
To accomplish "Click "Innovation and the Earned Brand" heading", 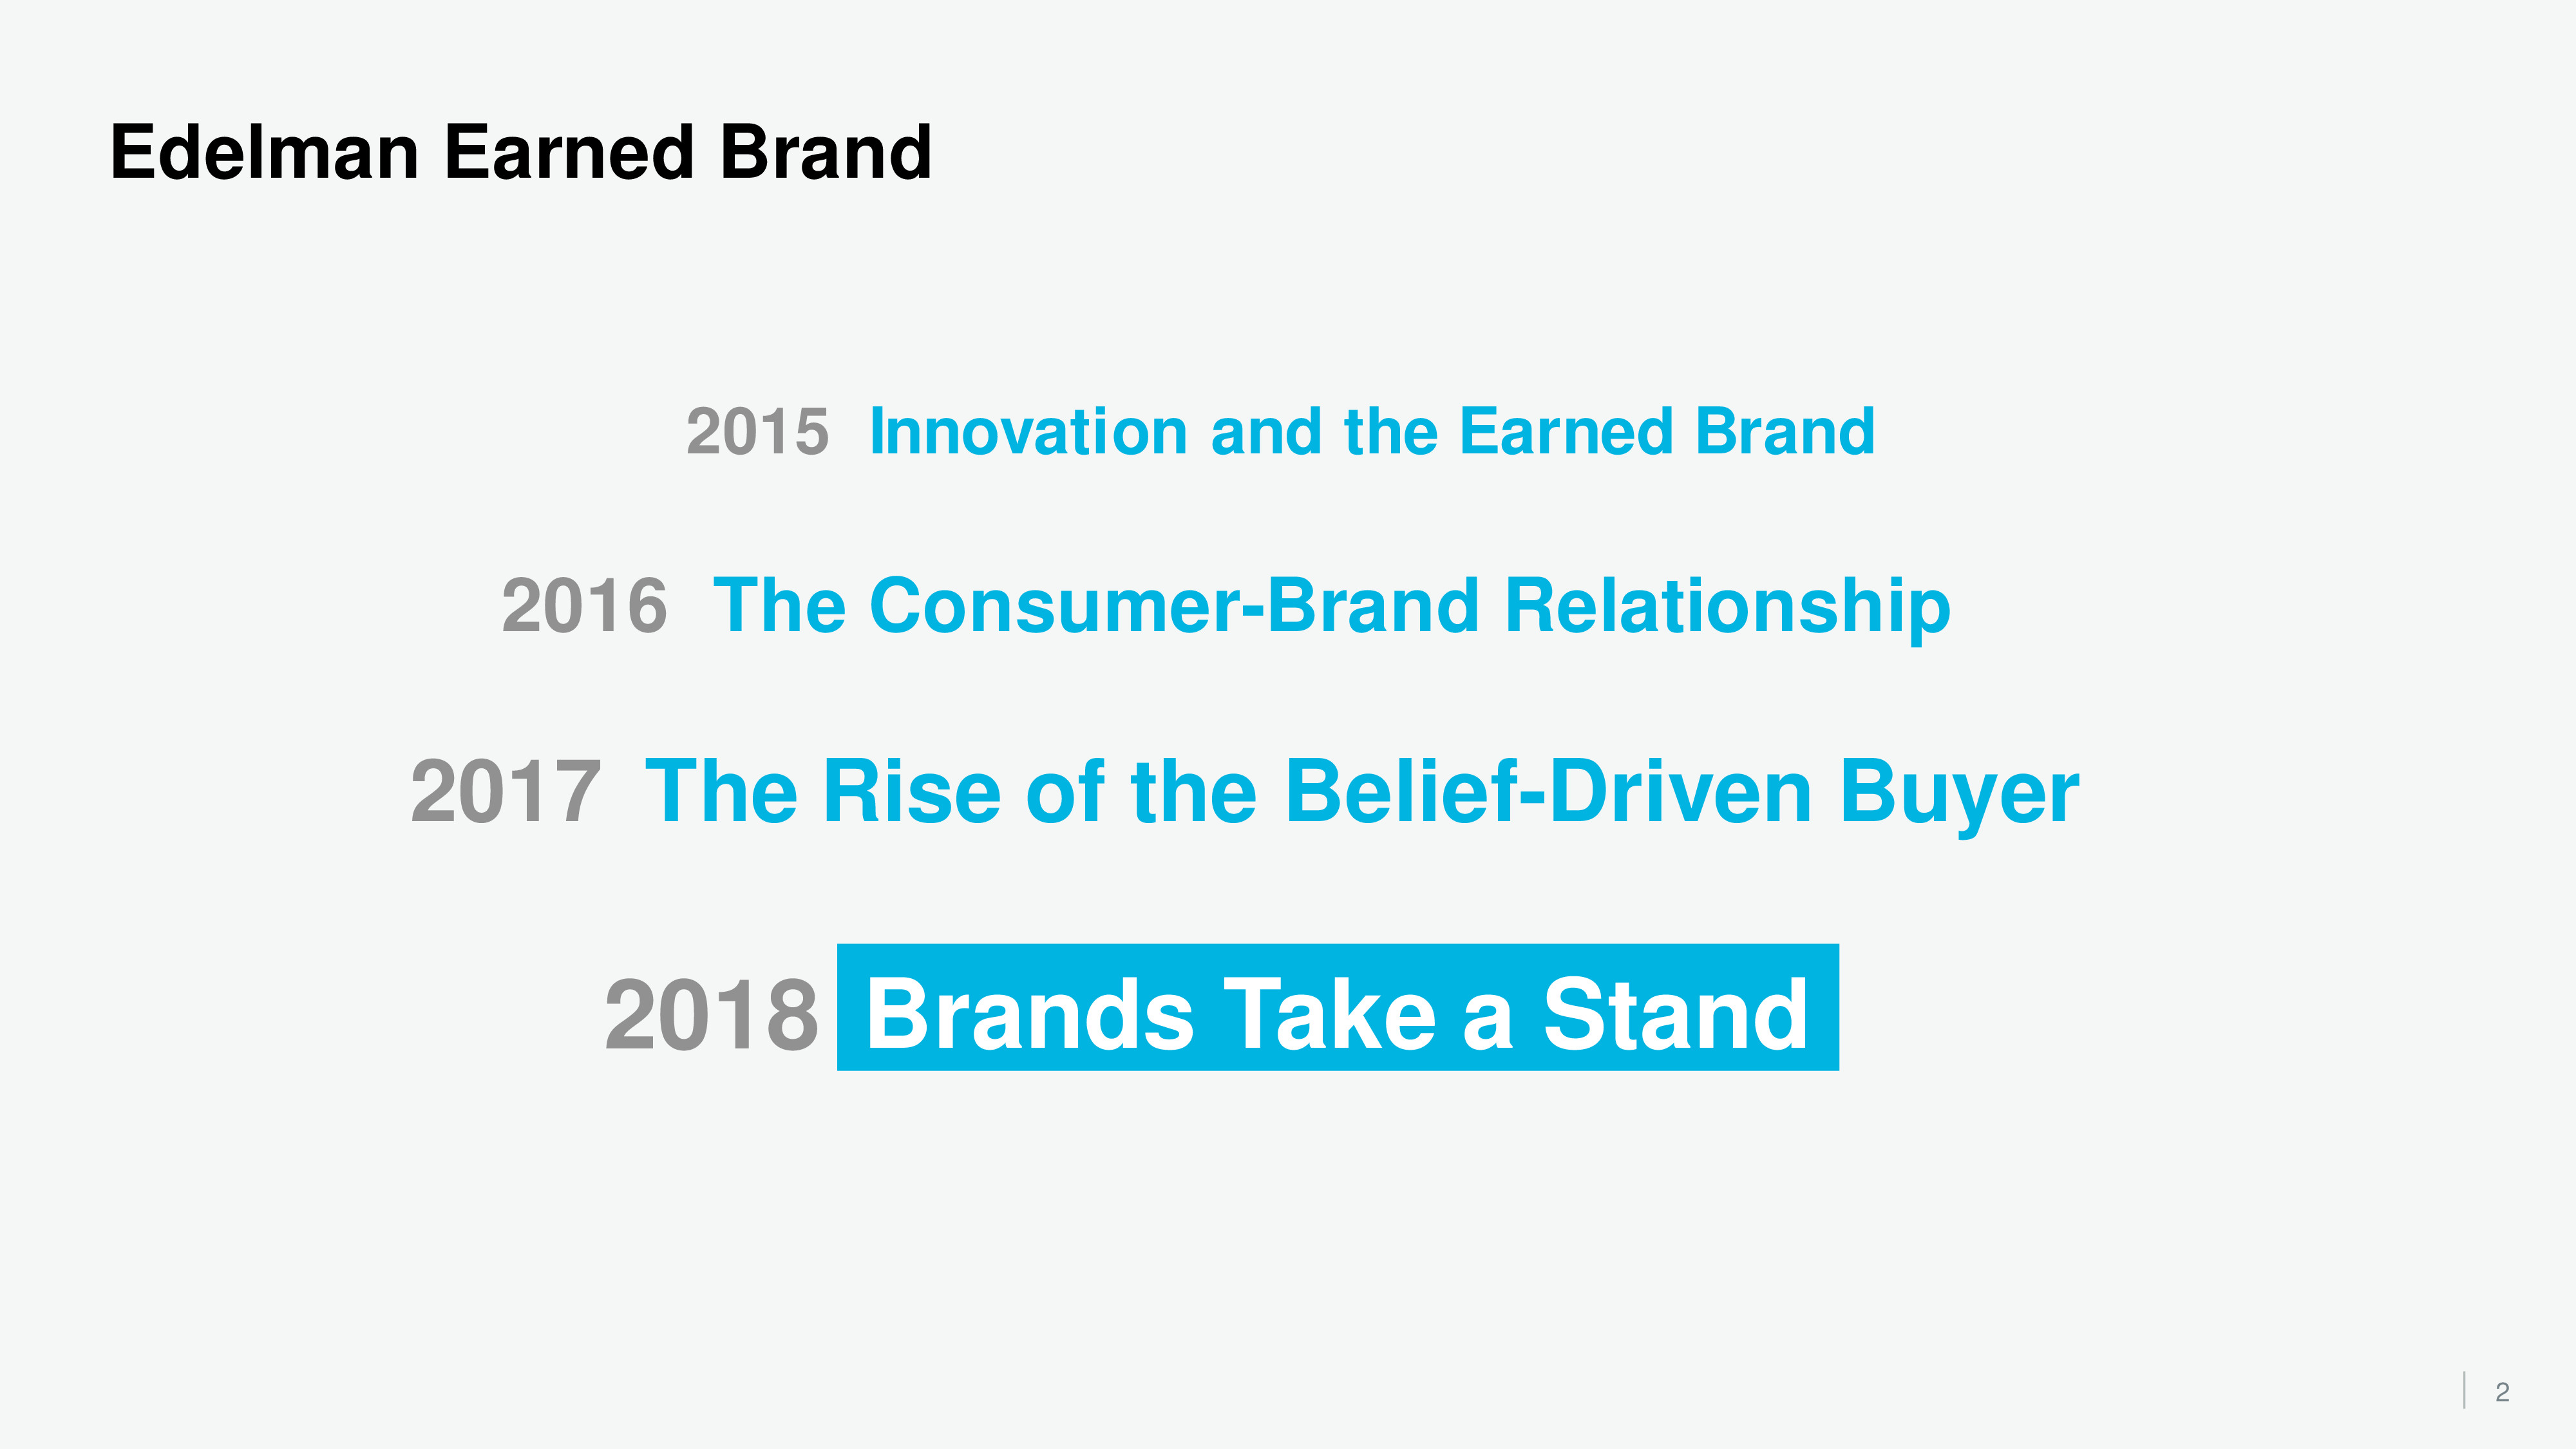I will (1372, 432).
